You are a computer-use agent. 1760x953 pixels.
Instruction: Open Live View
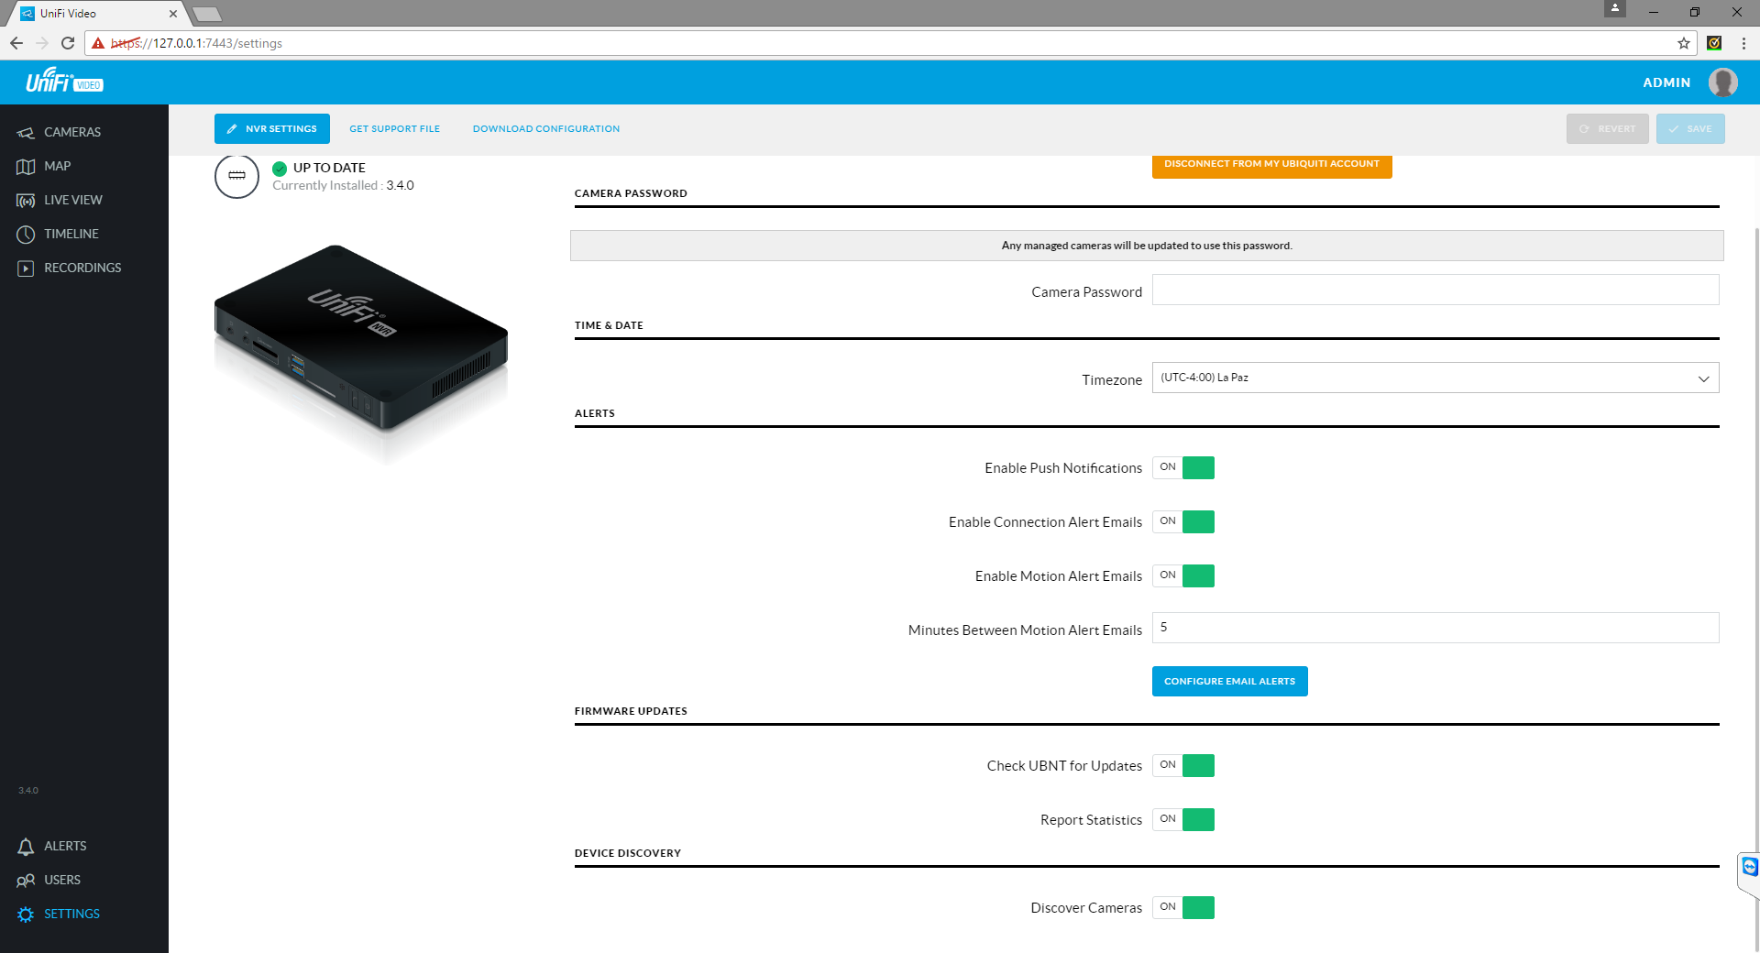pyautogui.click(x=73, y=200)
